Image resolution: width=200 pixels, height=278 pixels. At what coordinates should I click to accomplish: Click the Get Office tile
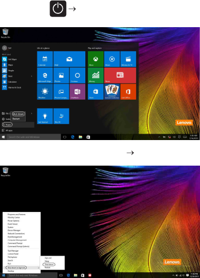point(128,92)
